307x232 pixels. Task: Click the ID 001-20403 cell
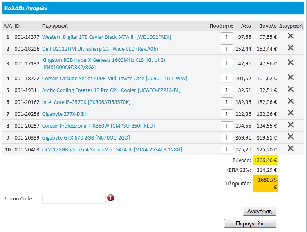(27, 150)
